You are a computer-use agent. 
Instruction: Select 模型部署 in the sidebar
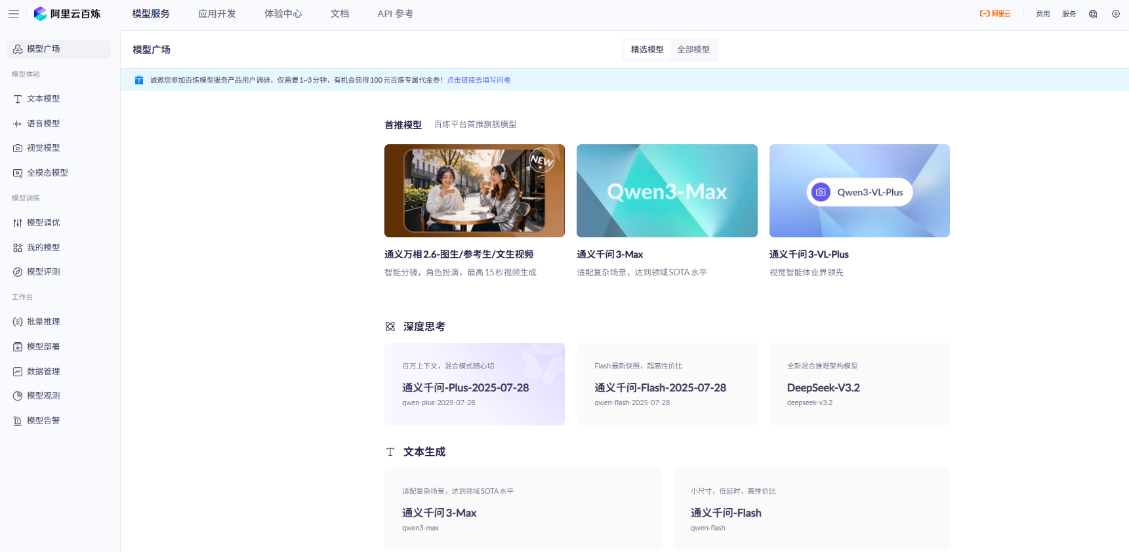pos(58,347)
